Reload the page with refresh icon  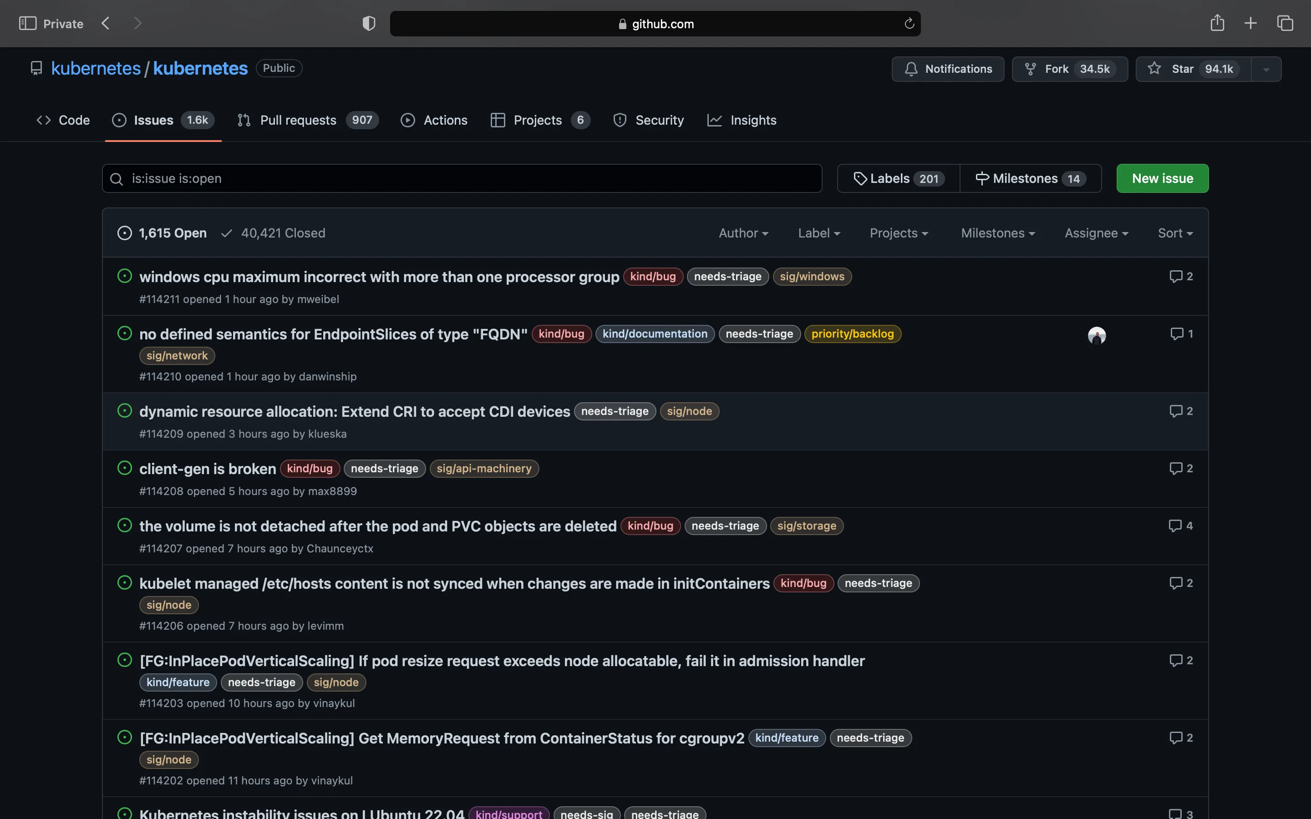(909, 23)
